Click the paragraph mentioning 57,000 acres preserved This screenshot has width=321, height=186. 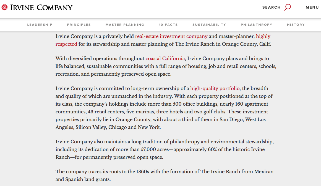(x=164, y=149)
